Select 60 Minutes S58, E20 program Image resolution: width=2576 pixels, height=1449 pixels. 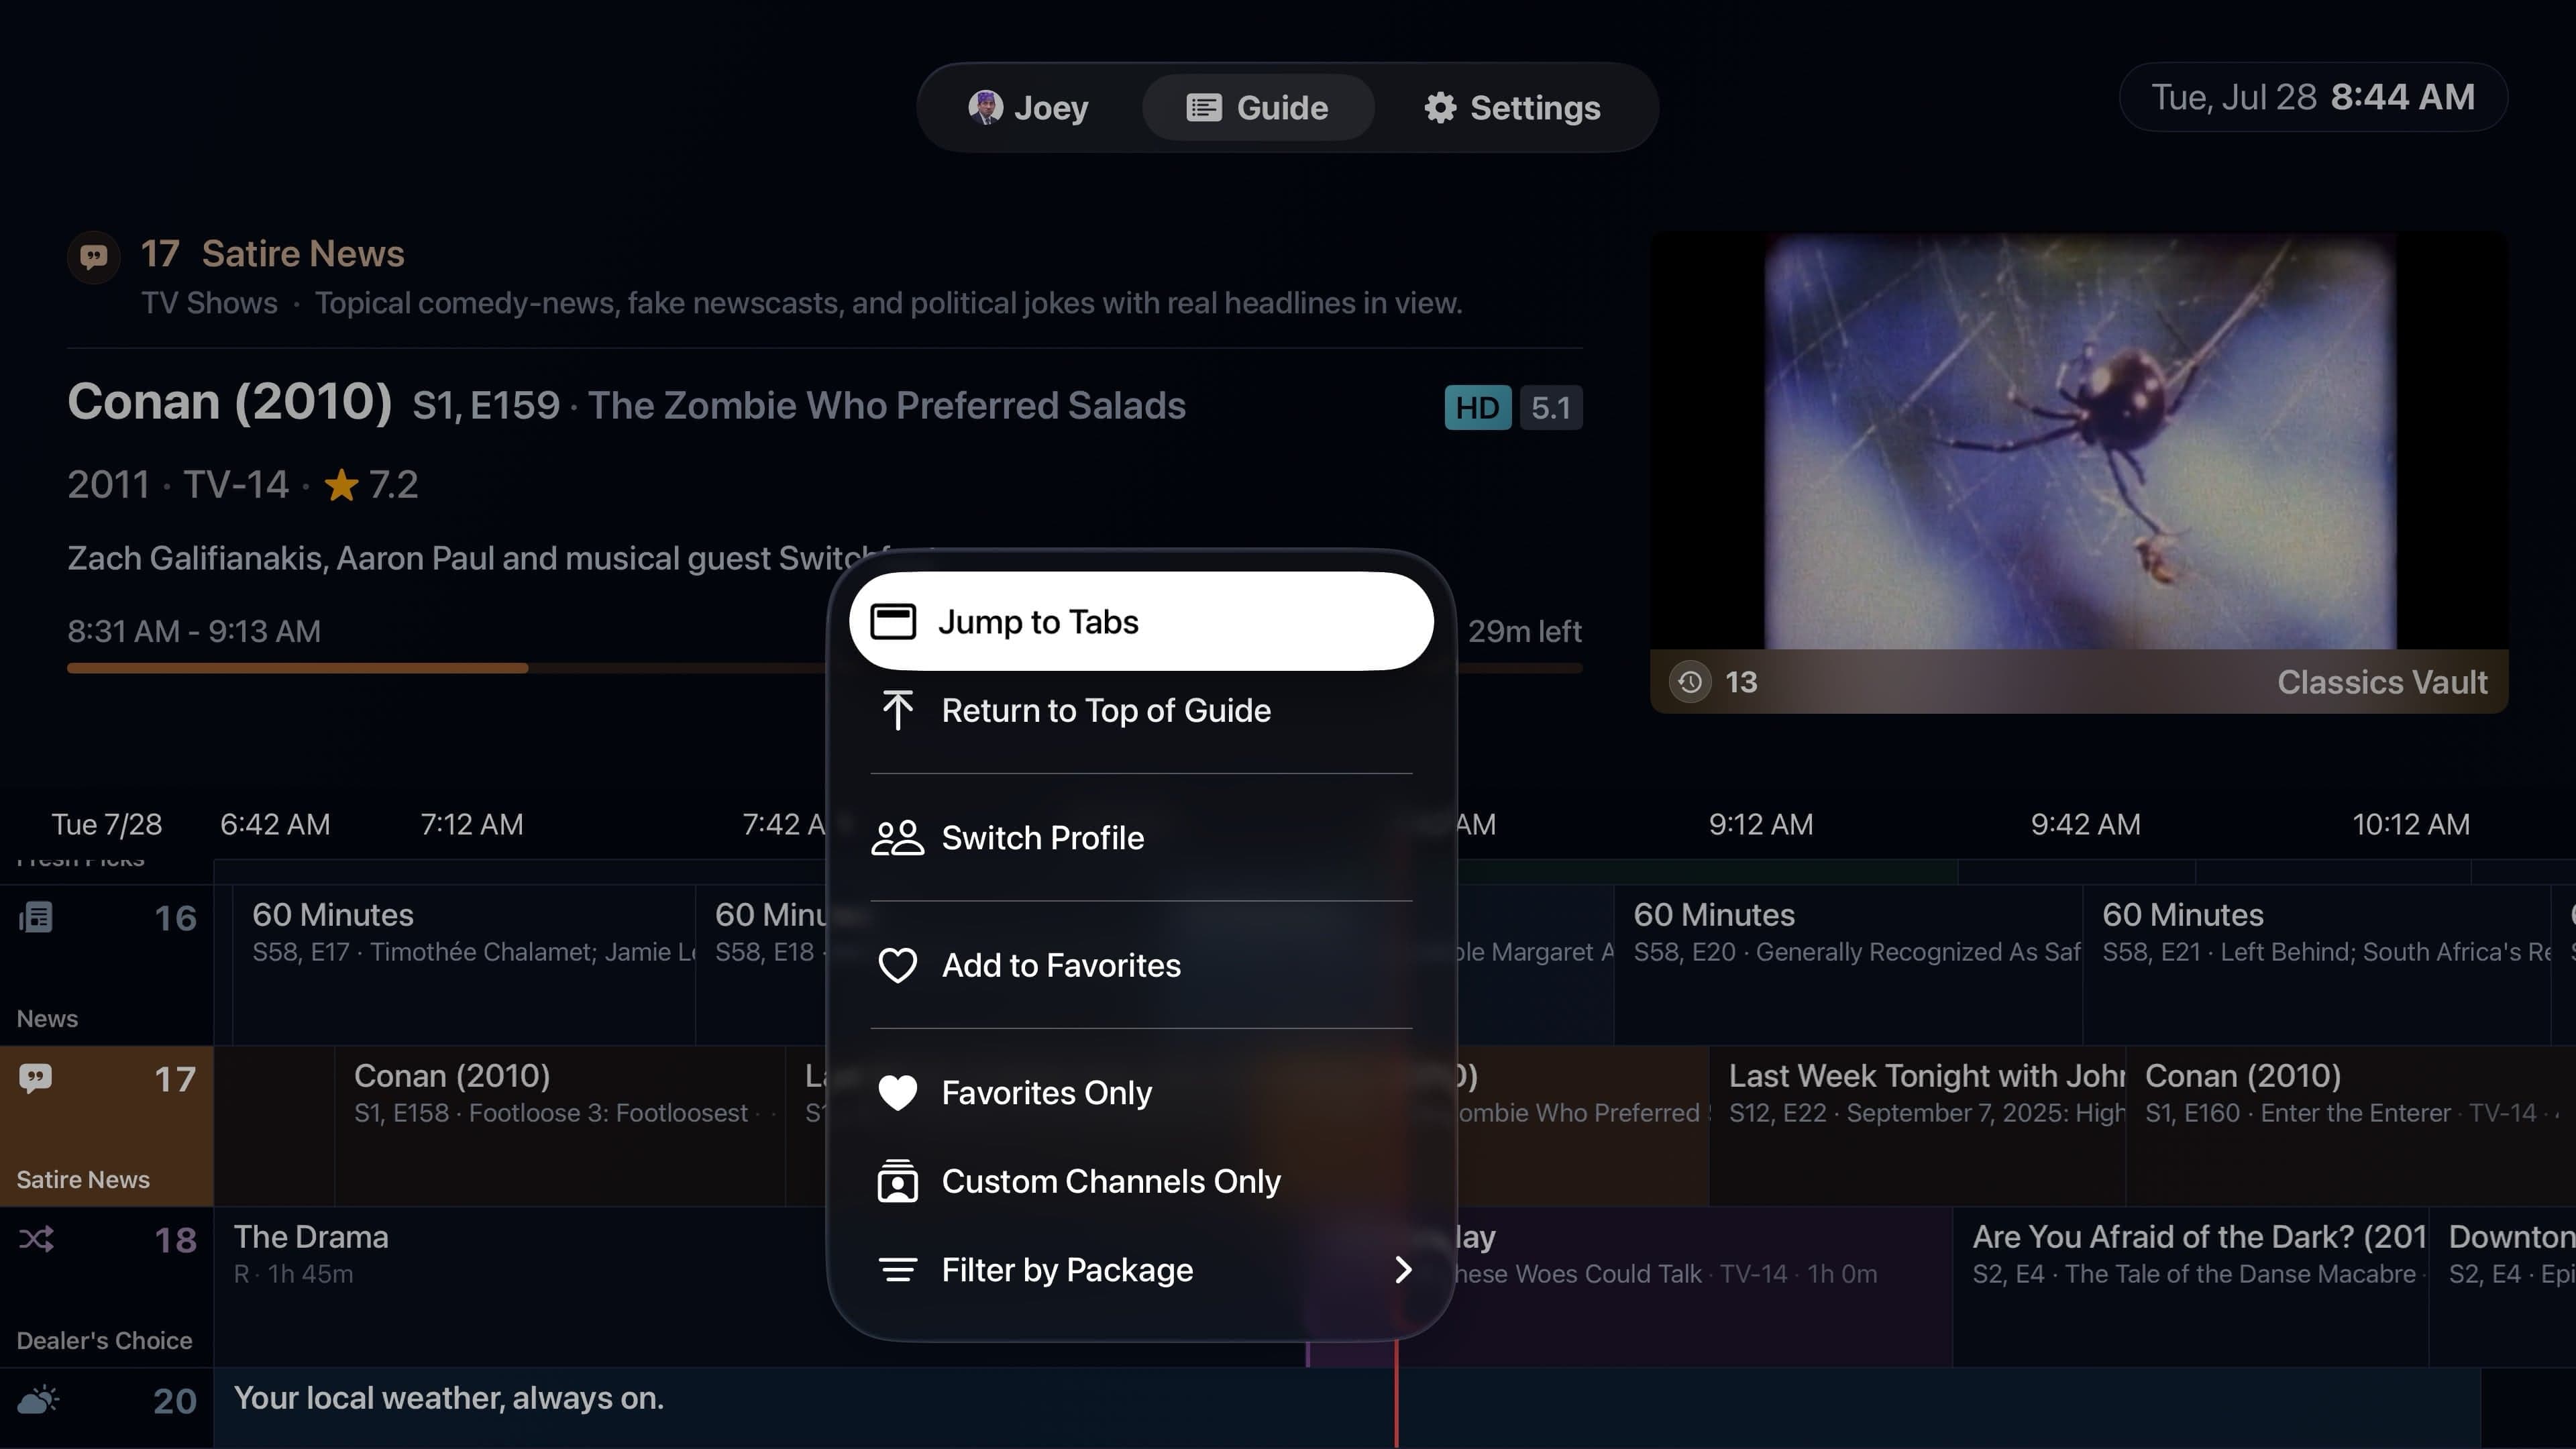click(x=1848, y=965)
